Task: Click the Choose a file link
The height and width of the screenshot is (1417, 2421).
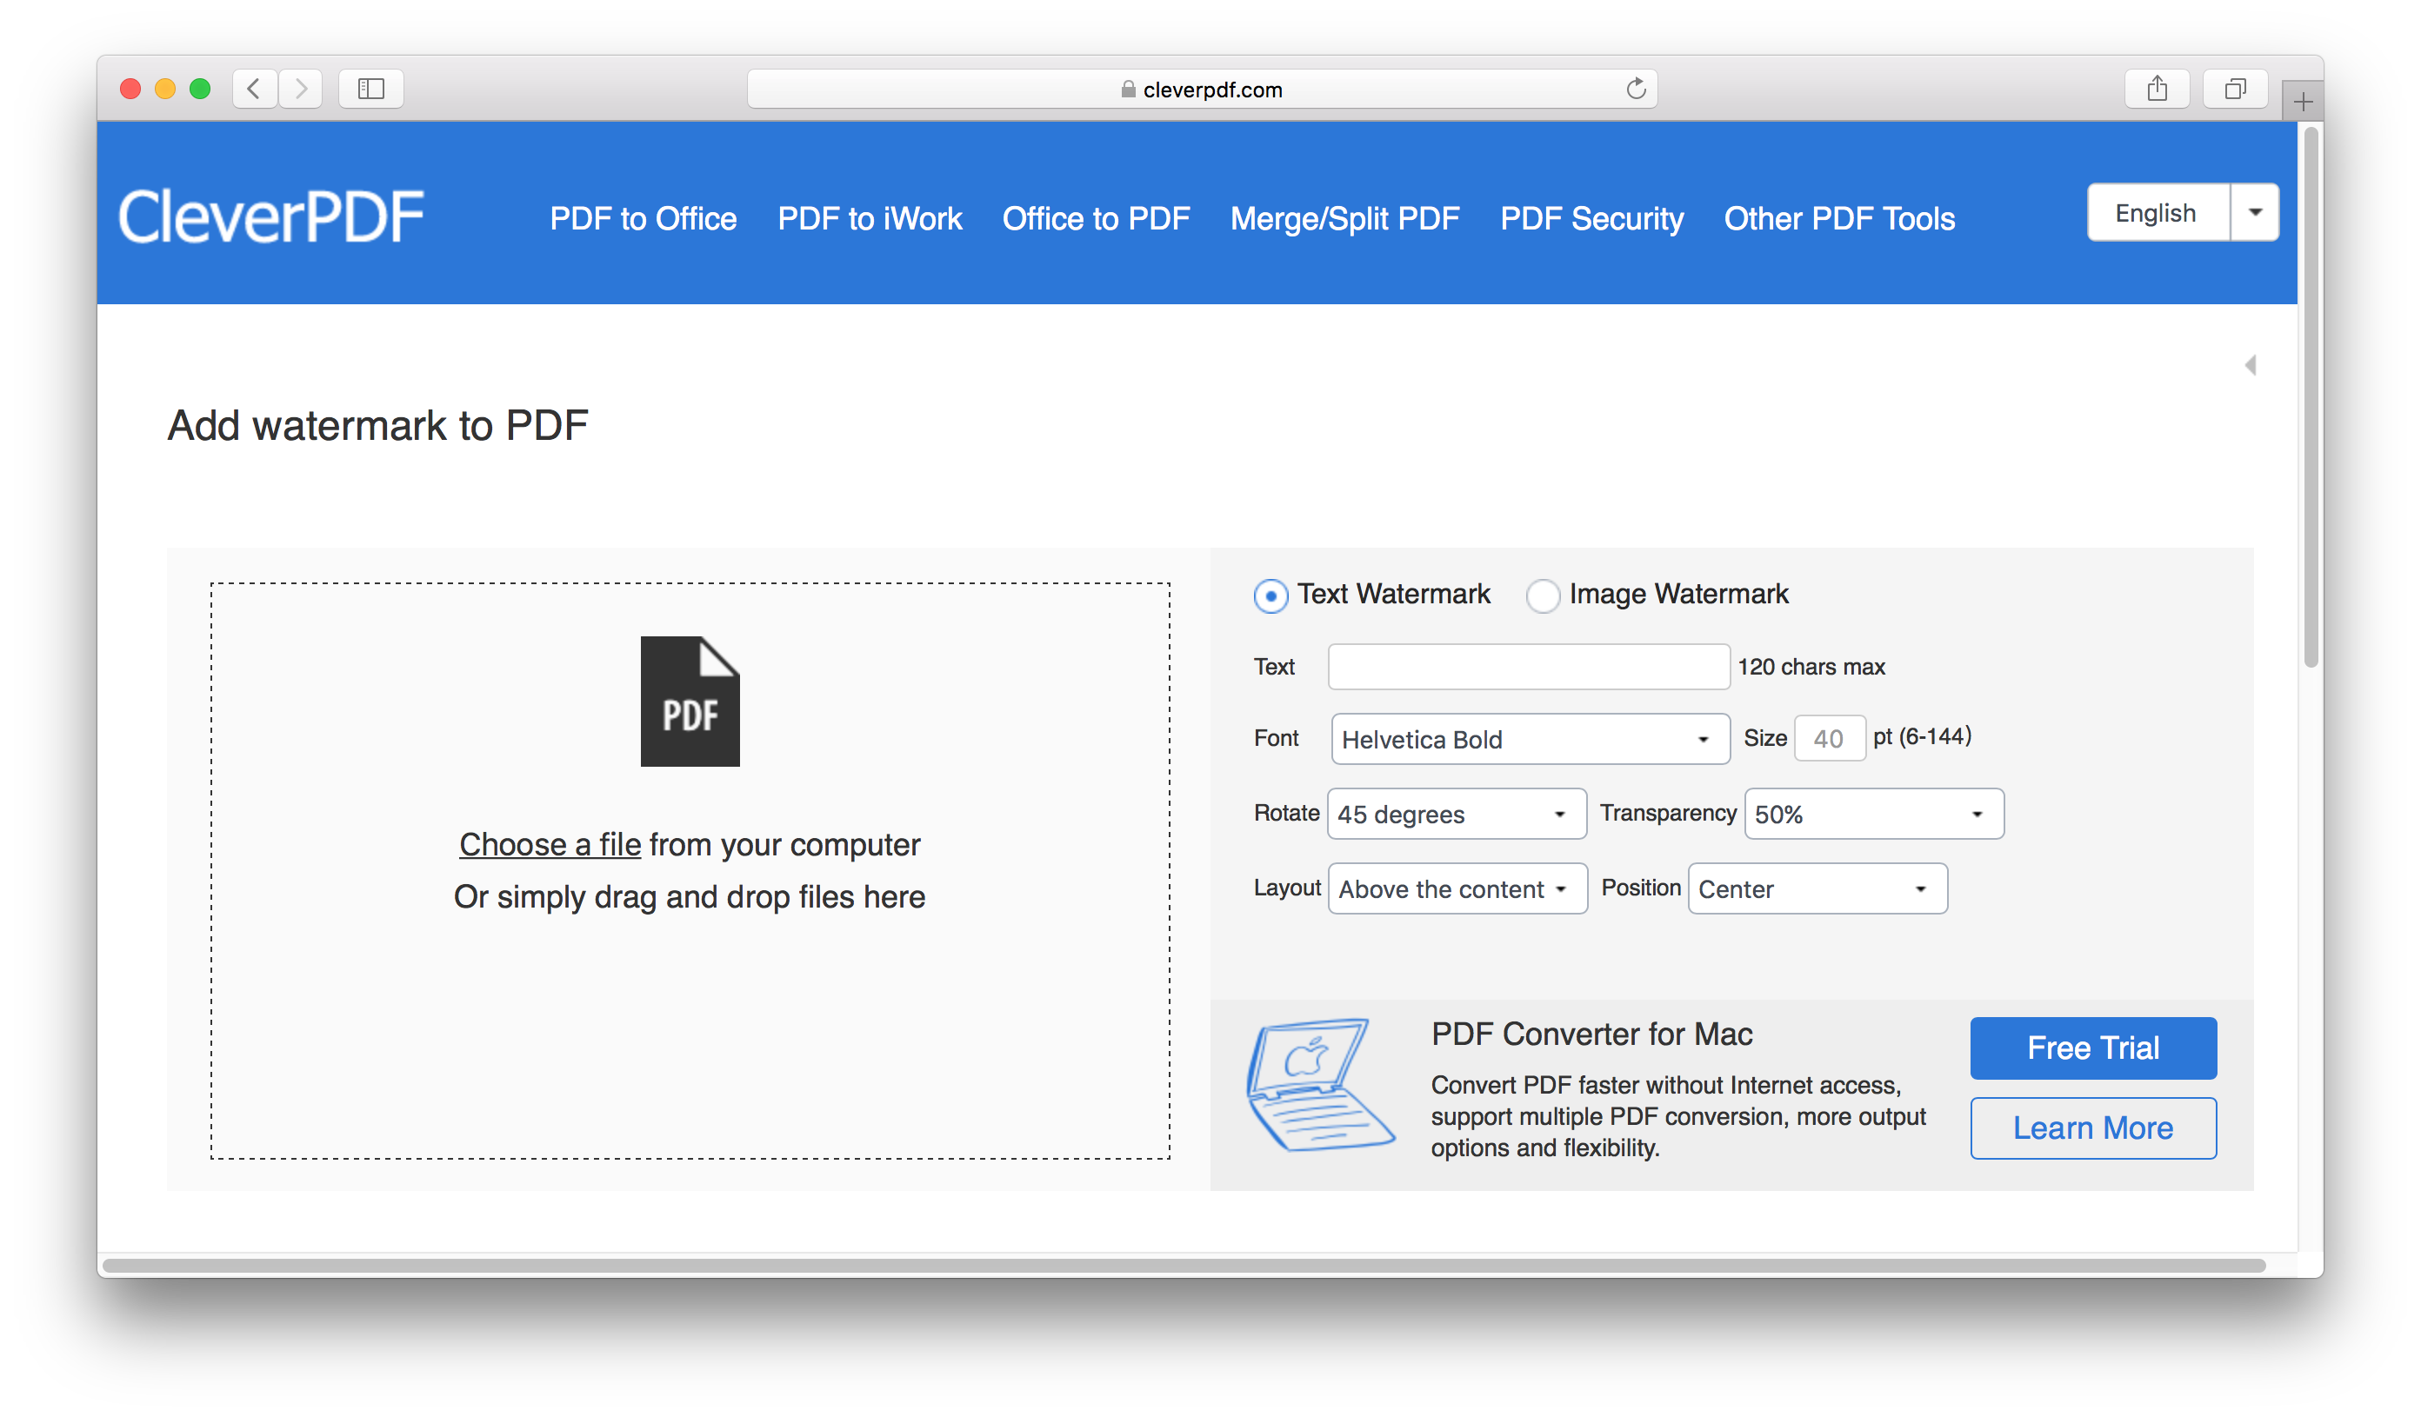Action: (550, 844)
